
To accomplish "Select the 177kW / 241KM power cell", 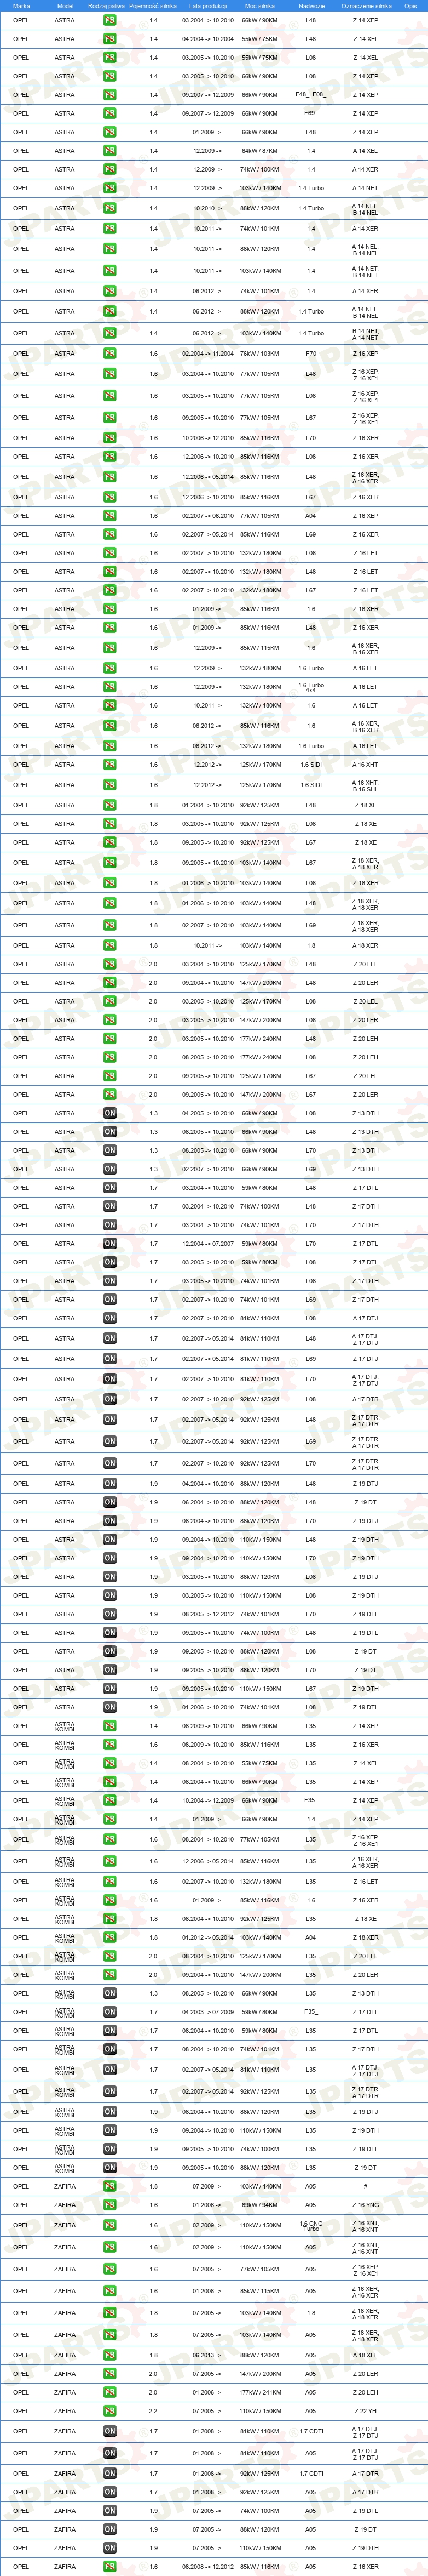I will click(259, 2393).
